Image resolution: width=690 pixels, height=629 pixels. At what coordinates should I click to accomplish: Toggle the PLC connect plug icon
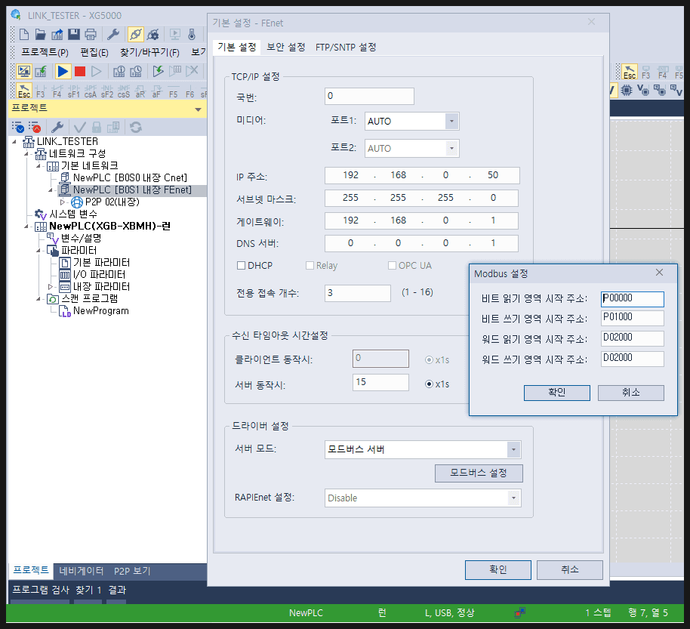(136, 34)
